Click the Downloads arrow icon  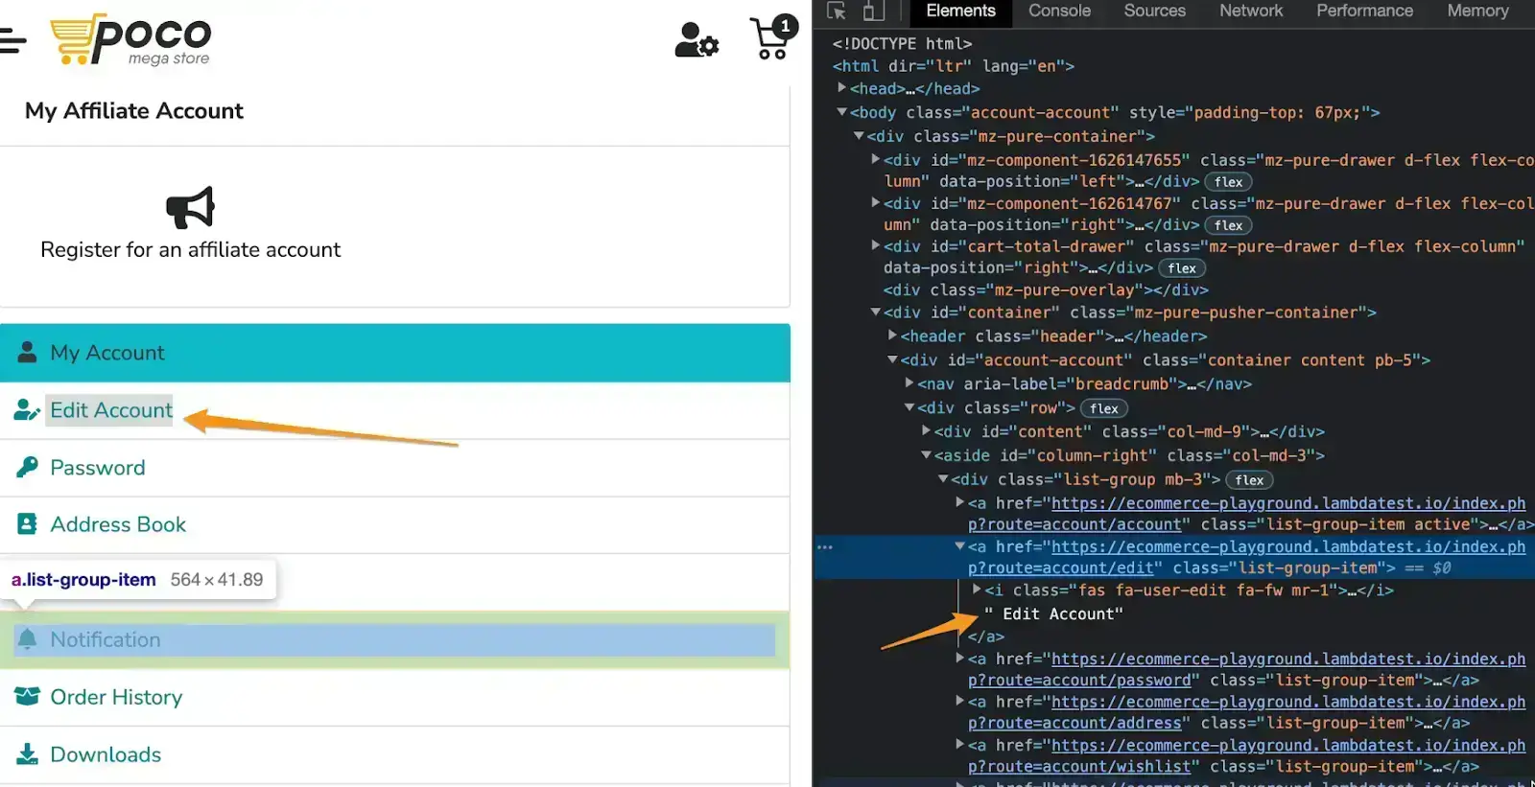coord(27,754)
